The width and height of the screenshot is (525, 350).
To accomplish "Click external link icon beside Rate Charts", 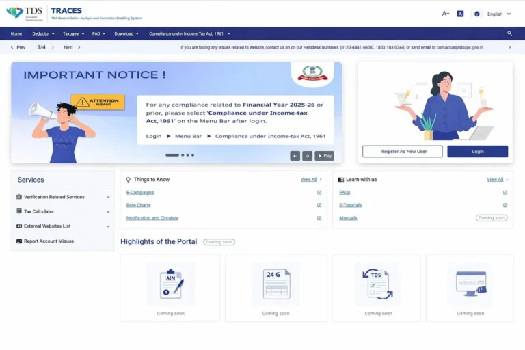I will click(319, 205).
